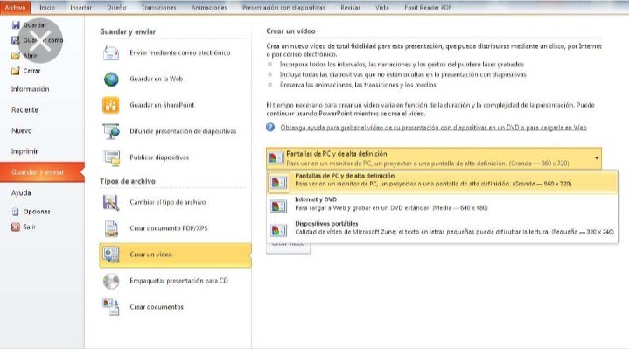Open Presentación con diapositivas tab
Image resolution: width=629 pixels, height=349 pixels.
[283, 8]
